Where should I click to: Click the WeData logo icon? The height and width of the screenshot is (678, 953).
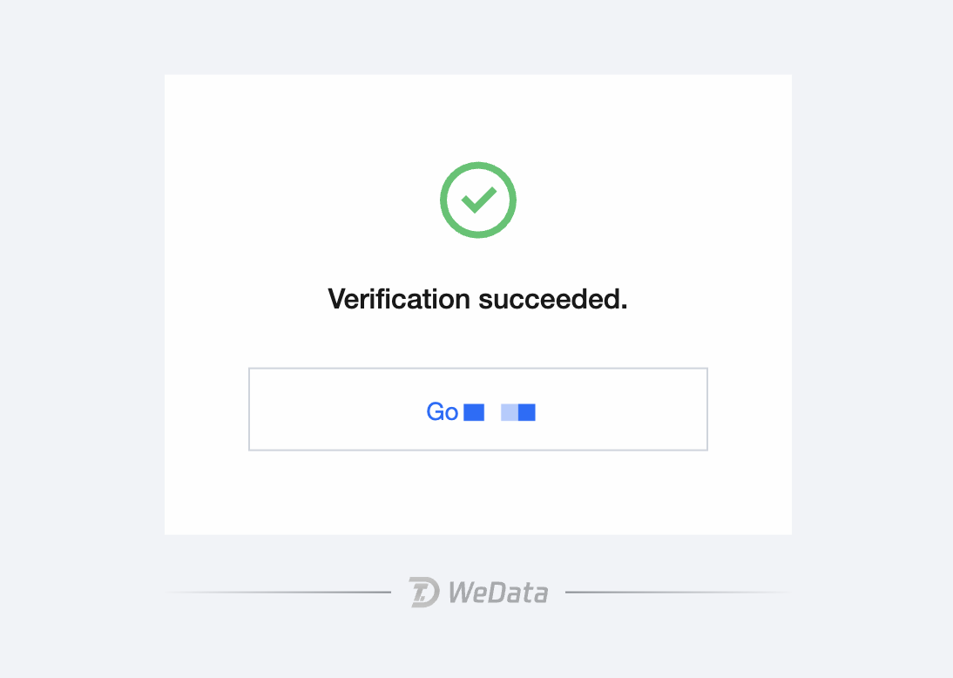tap(424, 592)
